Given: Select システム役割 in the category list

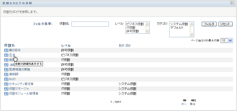Looking at the screenshot, I should point(179,24).
